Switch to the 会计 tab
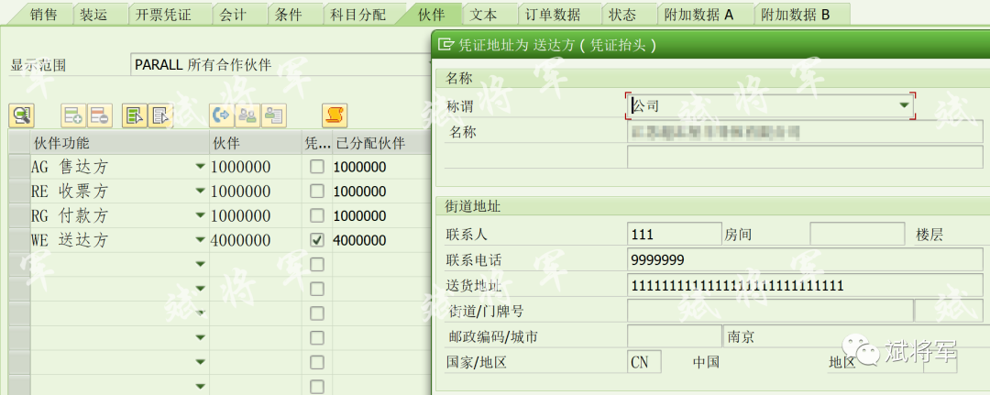The height and width of the screenshot is (395, 990). tap(233, 16)
